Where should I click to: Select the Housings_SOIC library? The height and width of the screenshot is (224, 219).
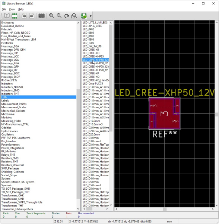pyautogui.click(x=10, y=74)
